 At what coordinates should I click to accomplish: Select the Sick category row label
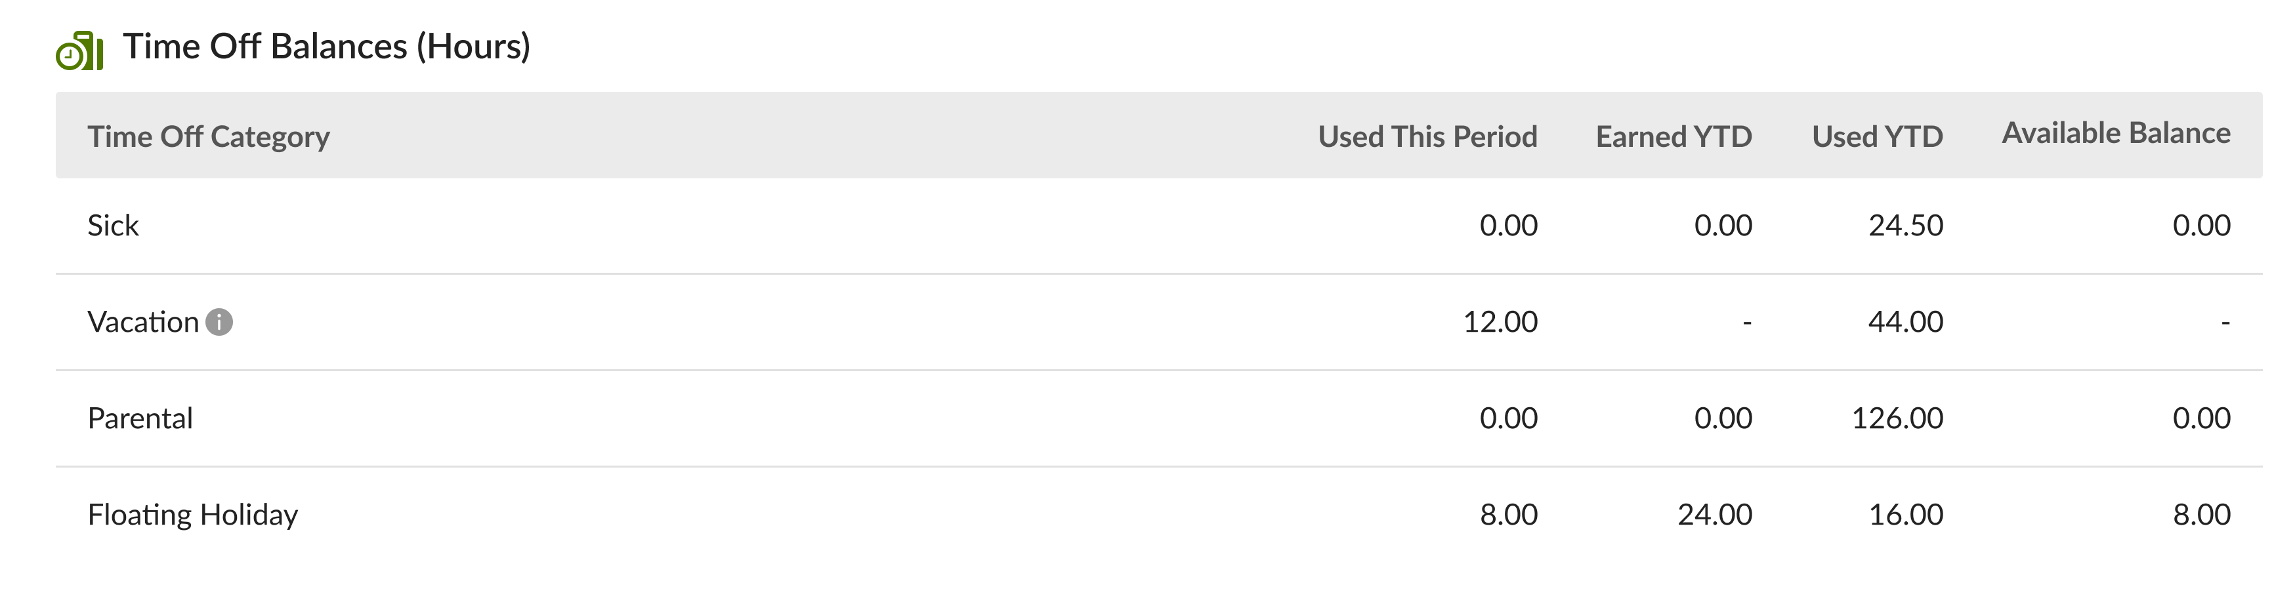pos(113,226)
